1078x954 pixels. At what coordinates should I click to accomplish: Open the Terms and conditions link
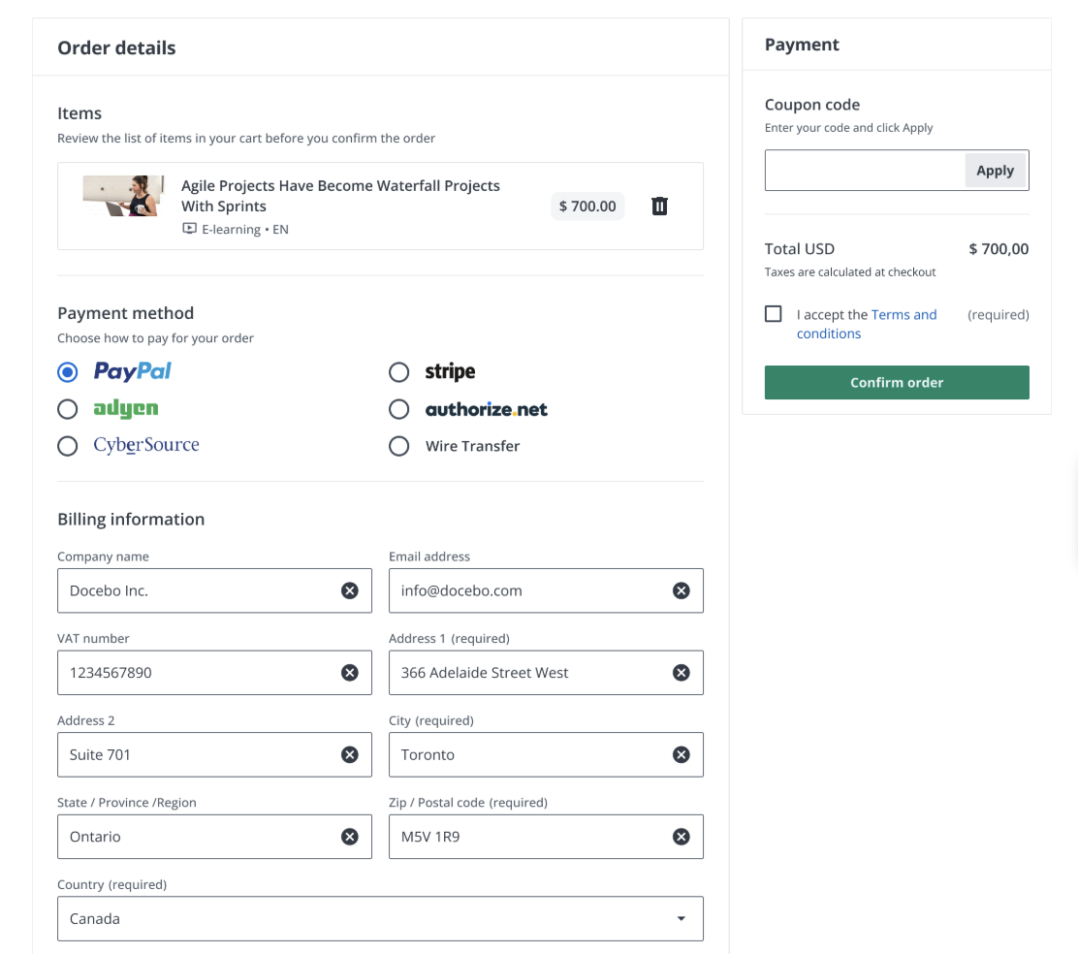coord(904,315)
